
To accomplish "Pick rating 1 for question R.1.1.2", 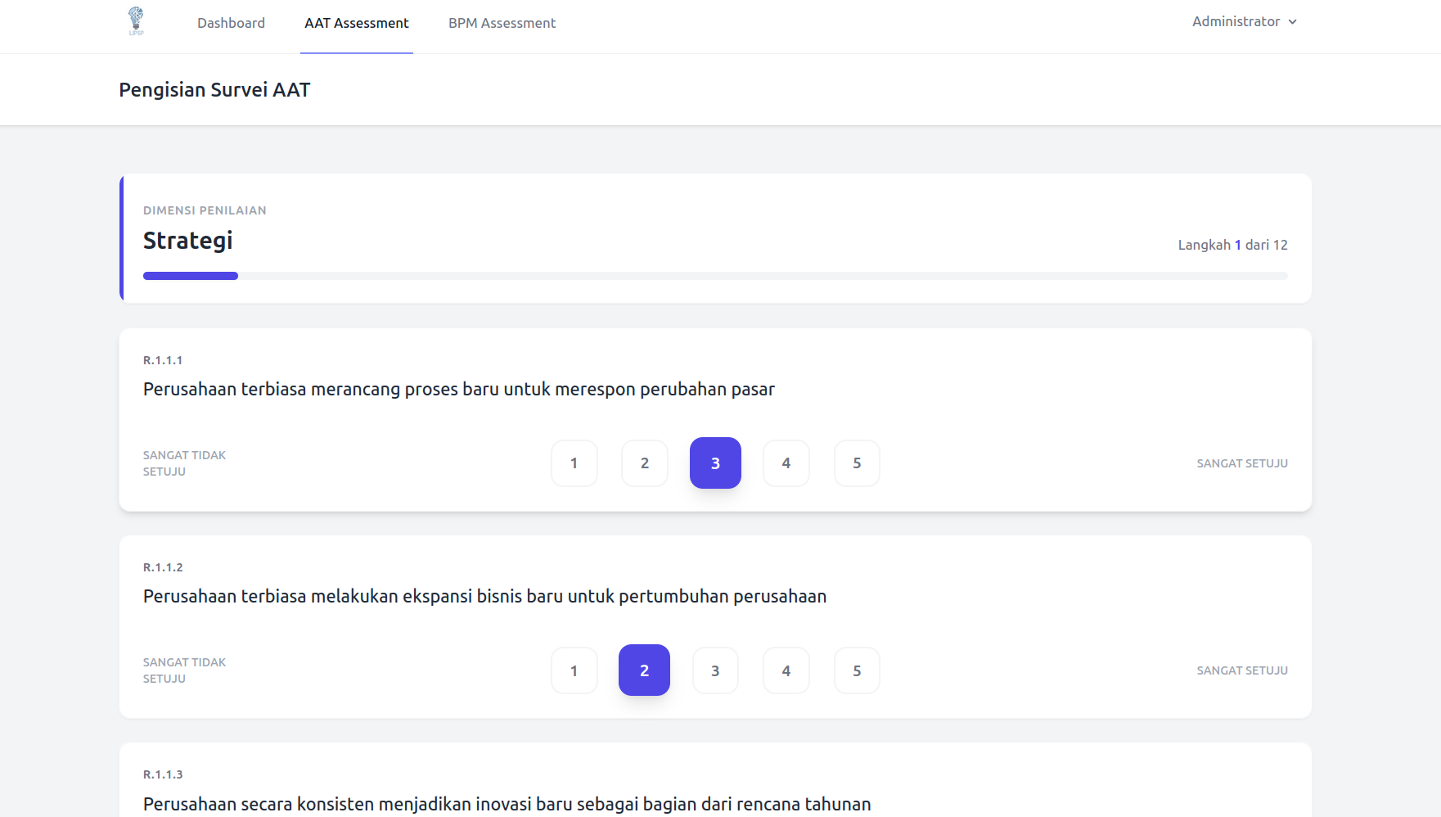I will coord(574,670).
